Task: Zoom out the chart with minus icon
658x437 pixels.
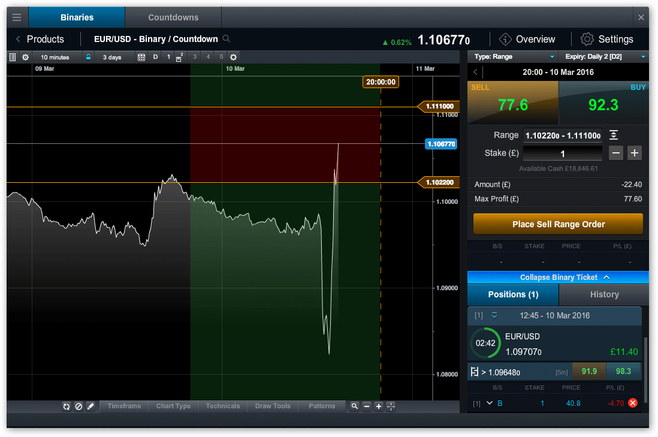Action: (x=367, y=406)
